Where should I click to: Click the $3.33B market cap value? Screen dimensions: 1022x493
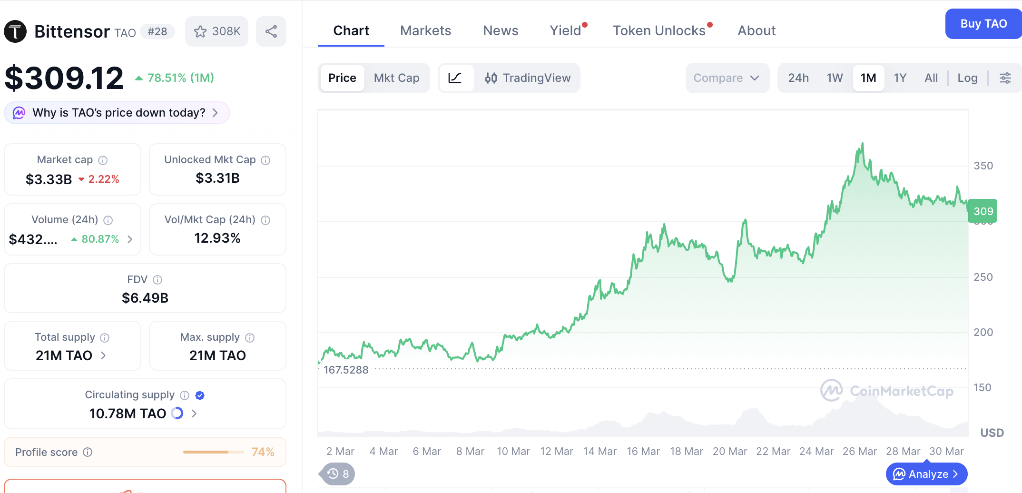(49, 179)
